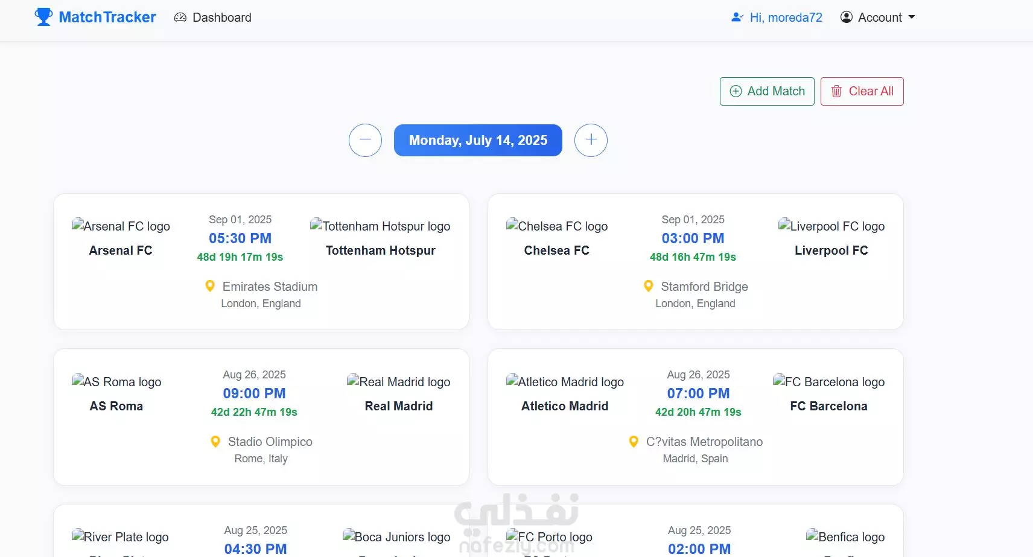This screenshot has width=1033, height=557.
Task: Click the user-check icon beside Hi, moreda72
Action: point(737,18)
